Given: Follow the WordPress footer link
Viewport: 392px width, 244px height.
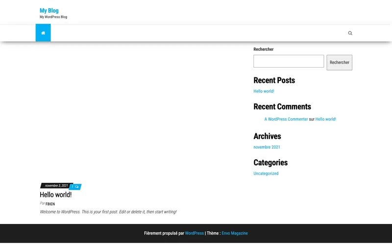Looking at the screenshot, I should pyautogui.click(x=194, y=233).
